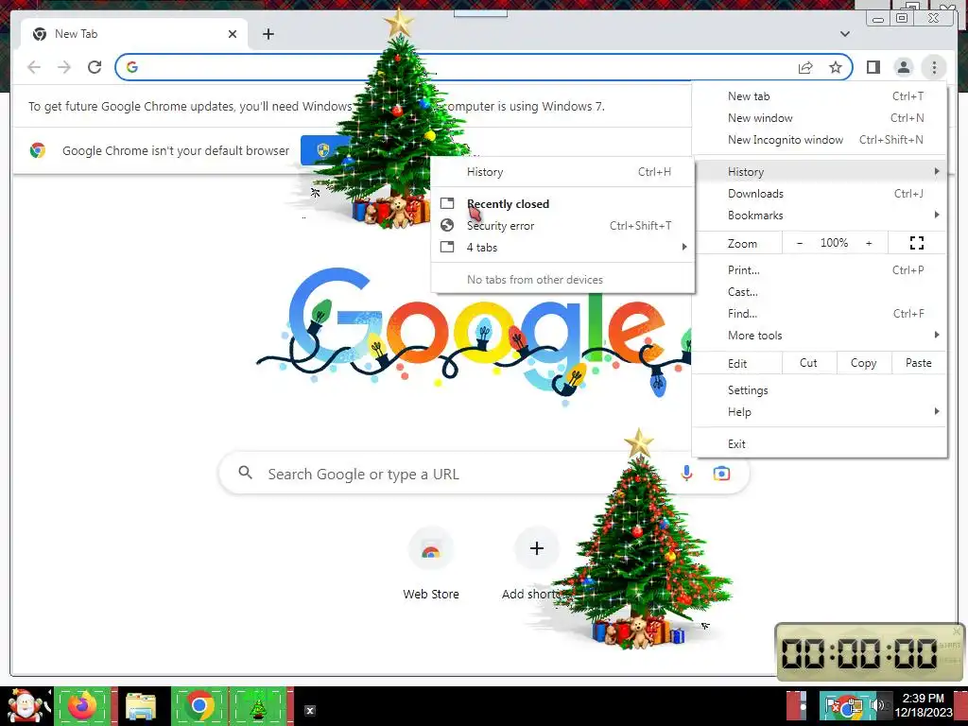Click the forward navigation arrow

64,67
